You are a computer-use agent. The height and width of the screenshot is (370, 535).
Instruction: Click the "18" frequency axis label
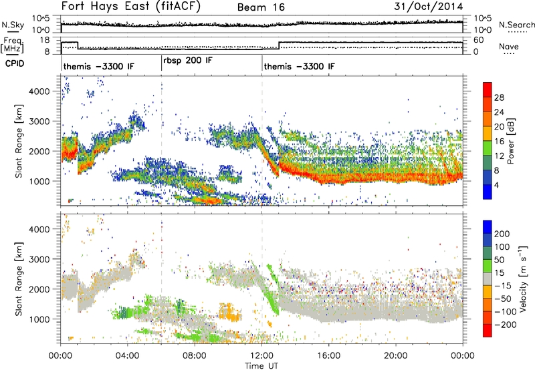[44, 40]
